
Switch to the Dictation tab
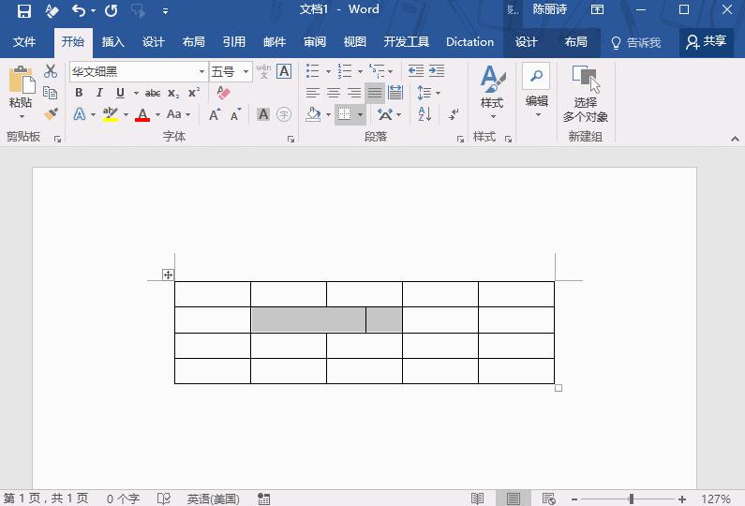click(469, 42)
